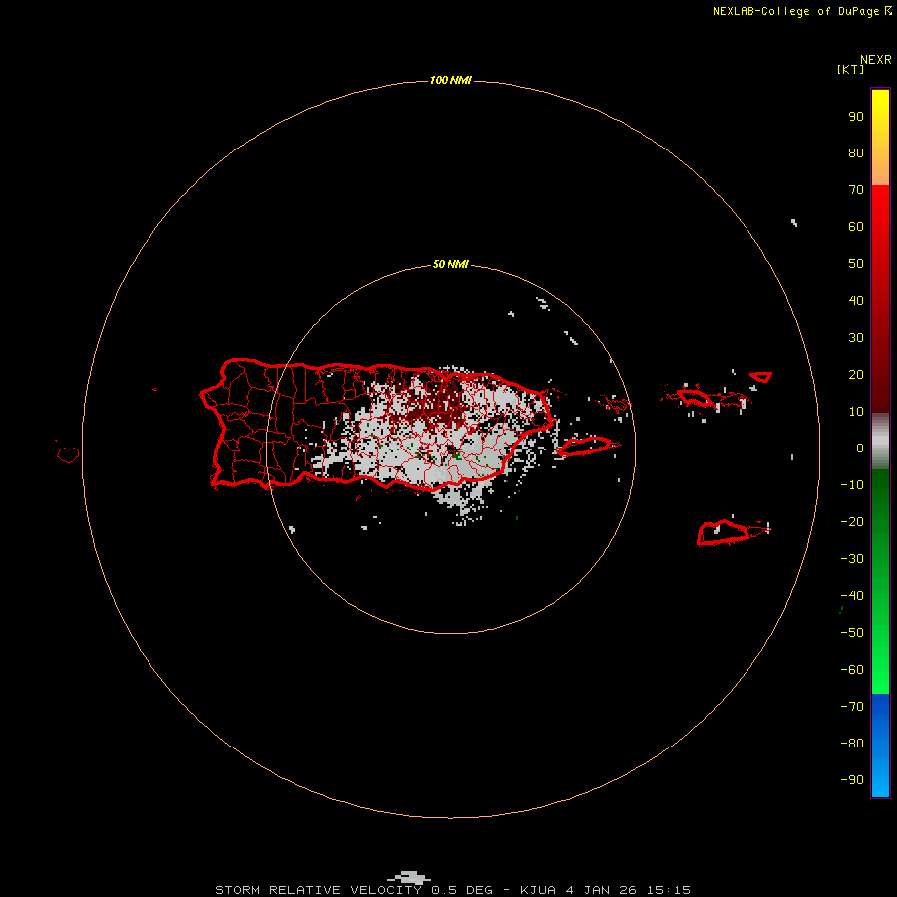Click the 40 knot scale label
Viewport: 897px width, 897px height.
(856, 300)
